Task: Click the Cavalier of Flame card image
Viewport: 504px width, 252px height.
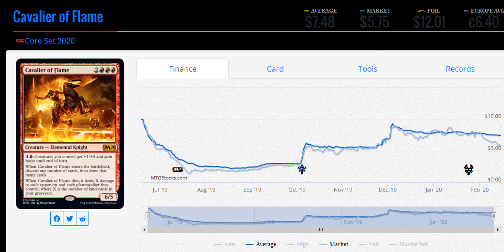Action: 70,133
